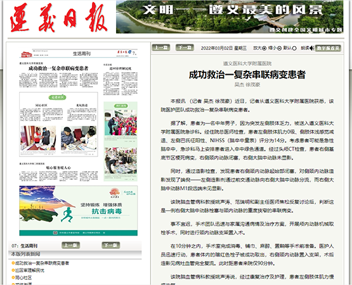Click orange bullet icon beside 同心社区
This screenshot has width=352, height=285.
coord(13,277)
